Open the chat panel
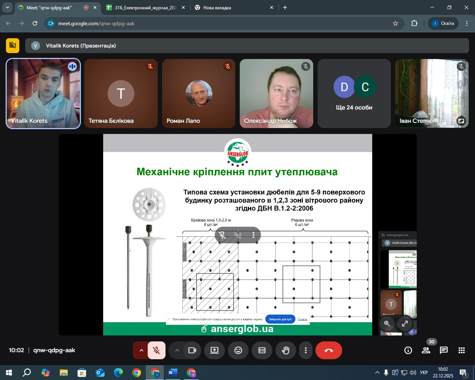Image resolution: width=475 pixels, height=380 pixels. click(x=444, y=350)
